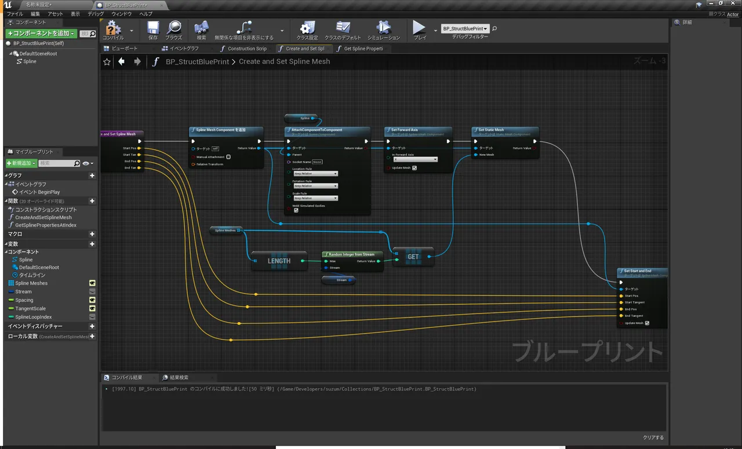Add a new graph with グラフ plus icon
Viewport: 742px width, 449px height.
92,176
